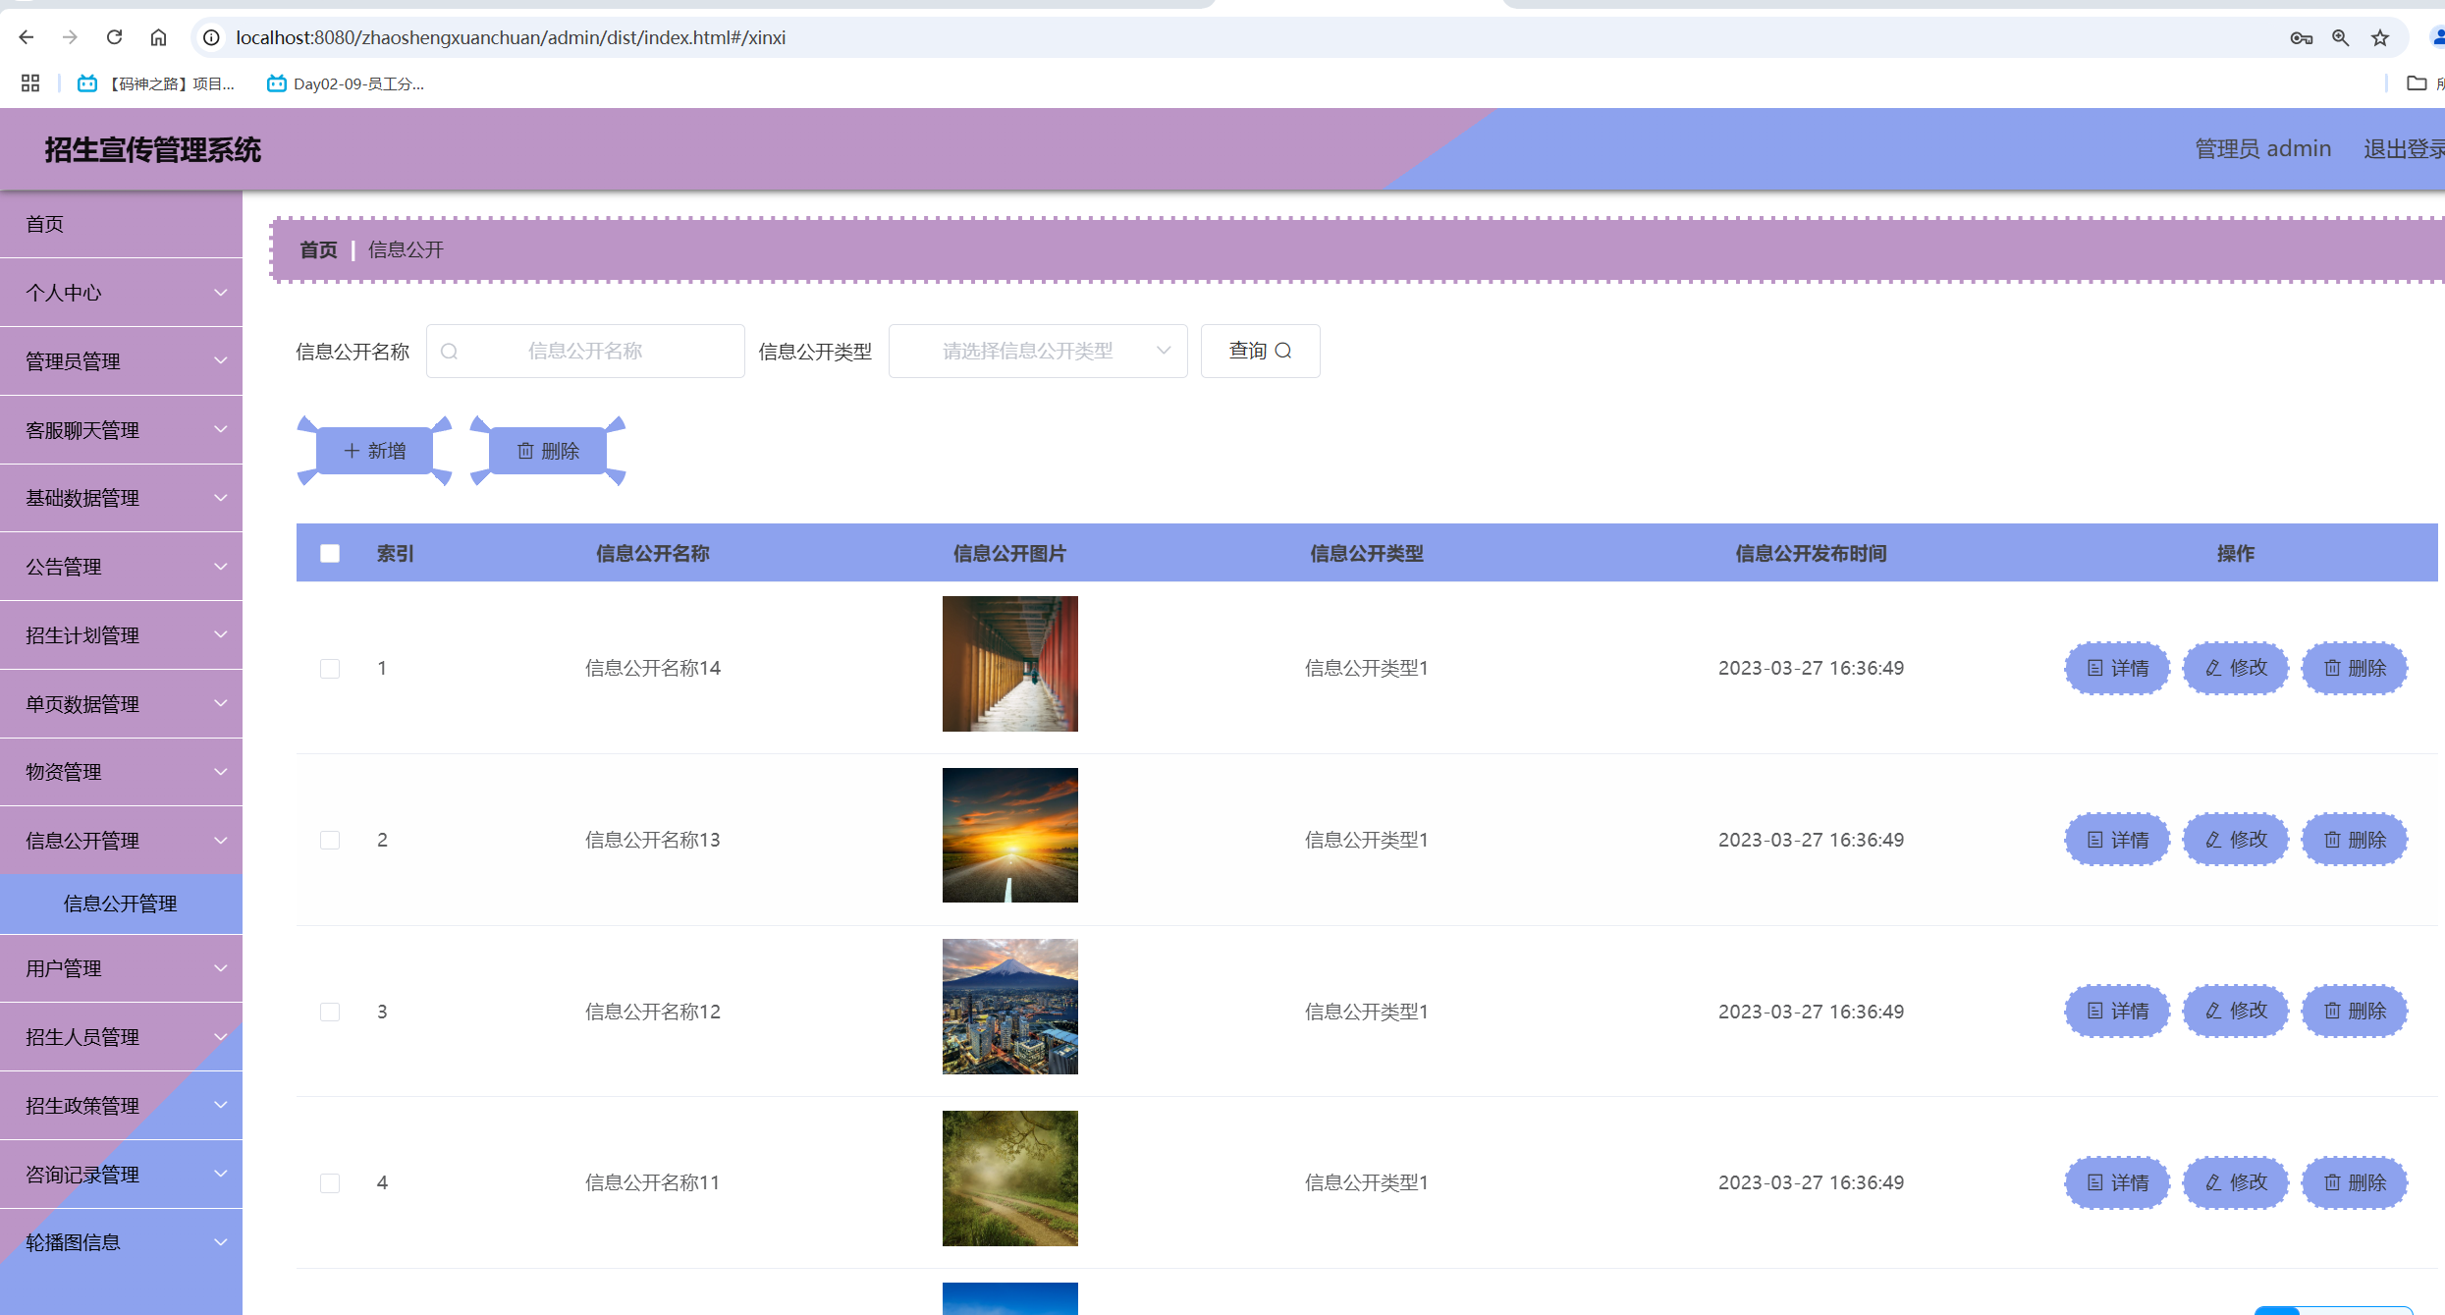Open 招生人员管理 sidebar menu
The width and height of the screenshot is (2445, 1315).
pyautogui.click(x=121, y=1037)
